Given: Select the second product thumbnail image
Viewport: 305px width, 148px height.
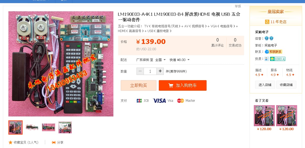Looking at the screenshot, I should (x=32, y=127).
